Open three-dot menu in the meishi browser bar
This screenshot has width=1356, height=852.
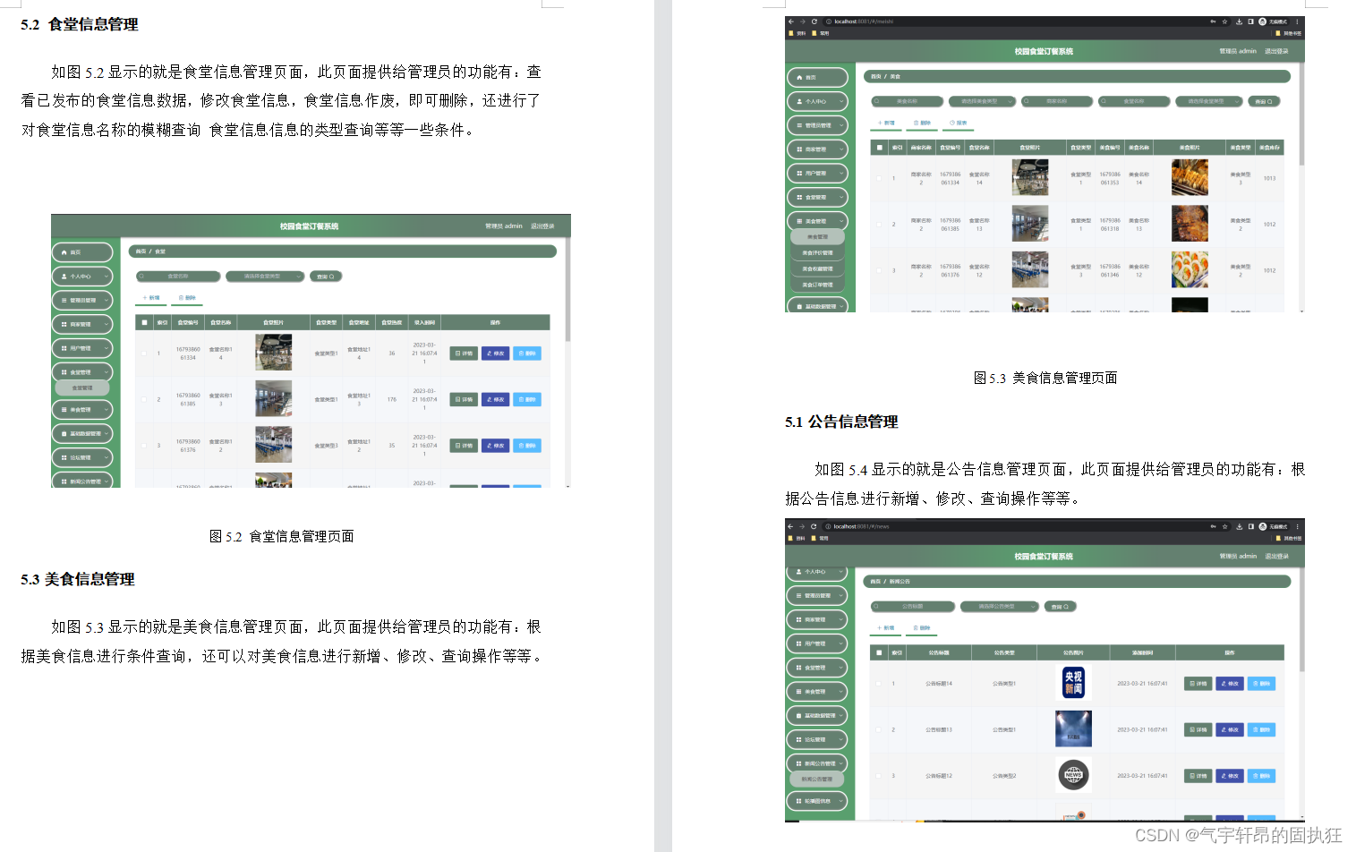(x=1297, y=21)
